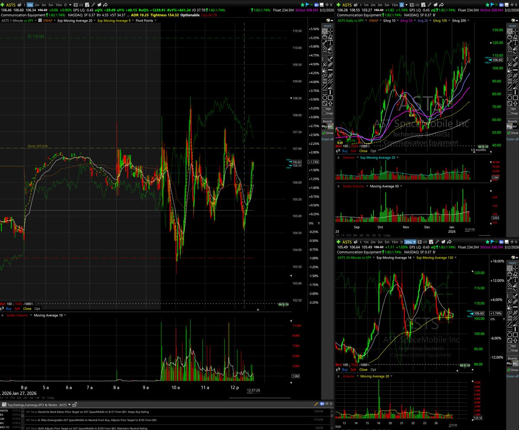Switch 1-minute chart to 15m timeframe

click(58, 5)
